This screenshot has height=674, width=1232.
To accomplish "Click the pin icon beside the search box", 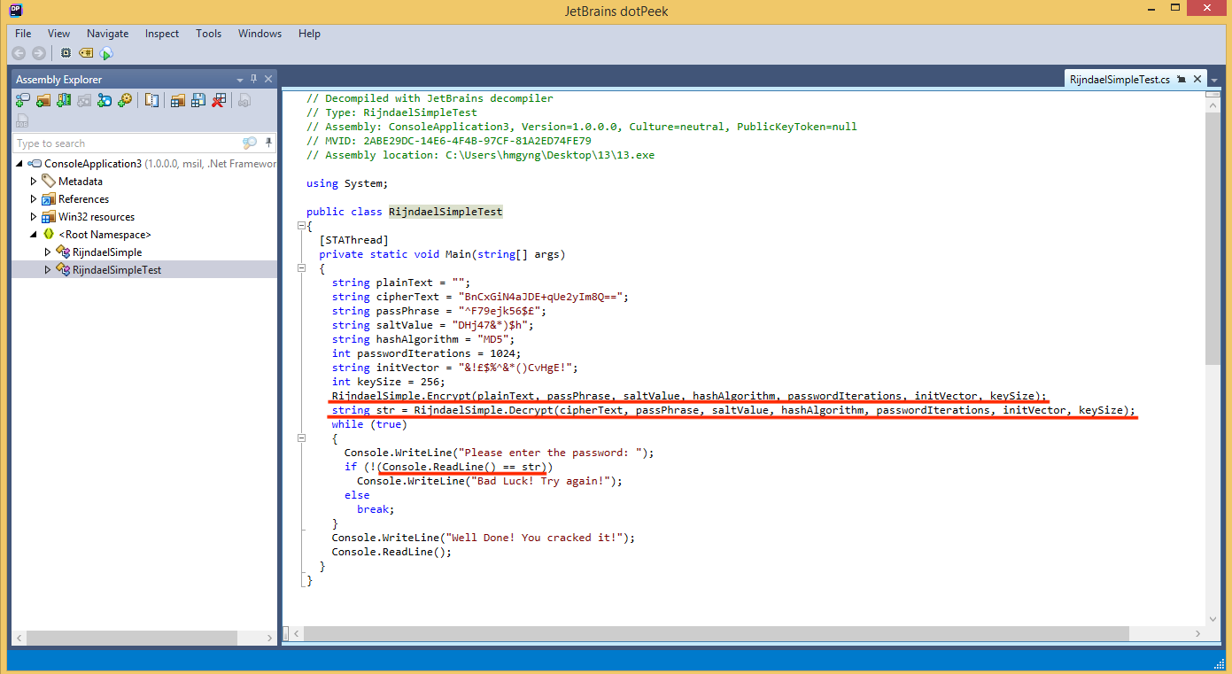I will [x=268, y=143].
